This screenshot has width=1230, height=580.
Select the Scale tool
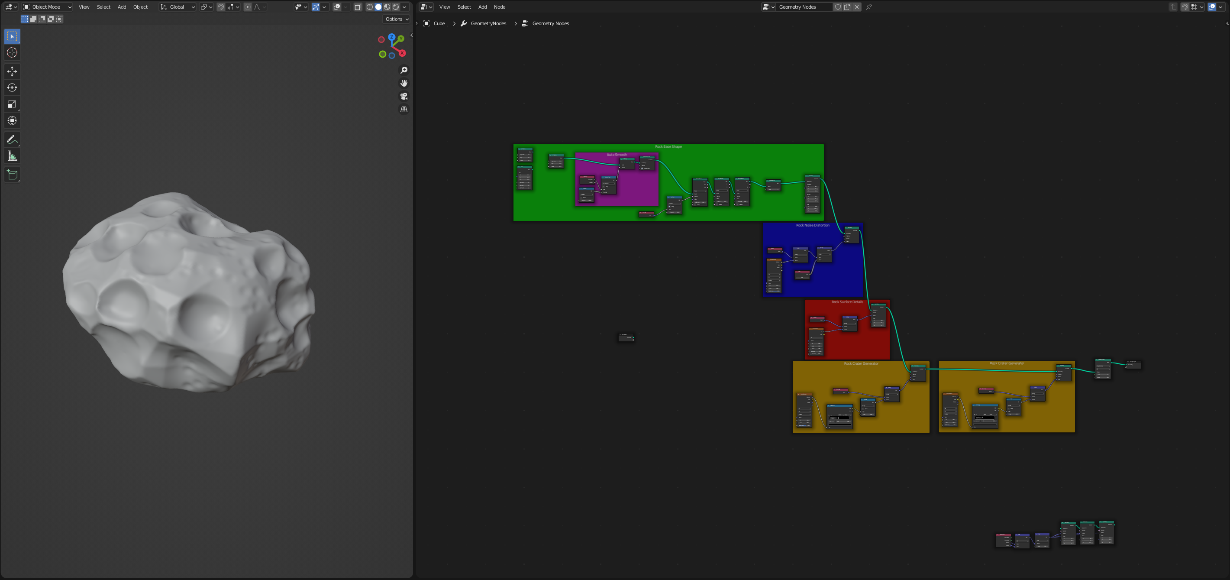tap(13, 104)
